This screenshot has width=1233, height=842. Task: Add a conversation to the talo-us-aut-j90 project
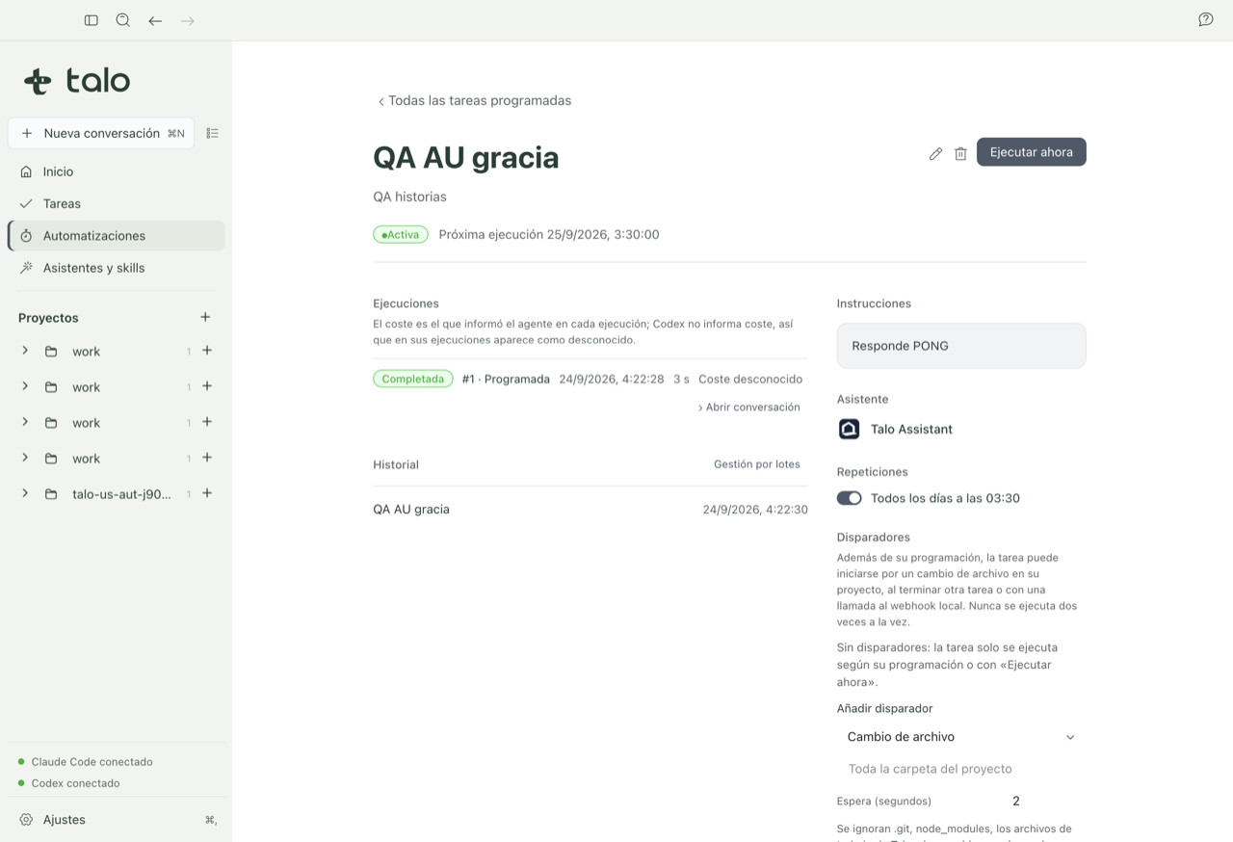click(207, 493)
